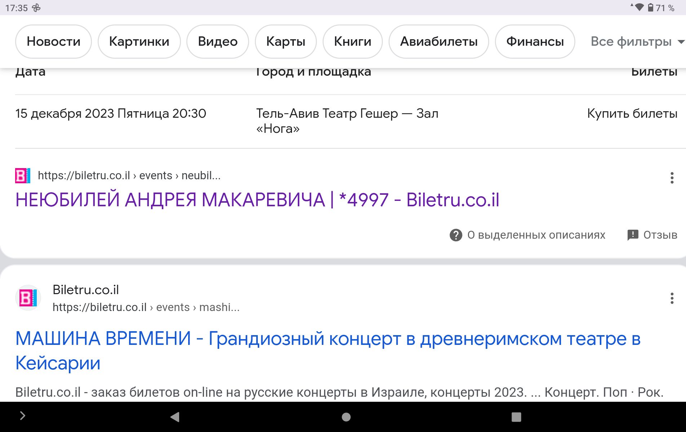Open three-dot menu for НЕЮБИЛЕЙ result
This screenshot has height=432, width=686.
[x=672, y=178]
